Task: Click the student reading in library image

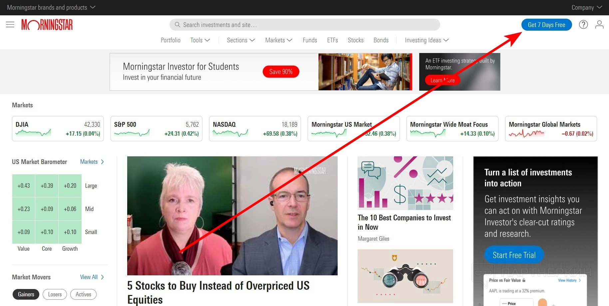Action: (x=365, y=72)
